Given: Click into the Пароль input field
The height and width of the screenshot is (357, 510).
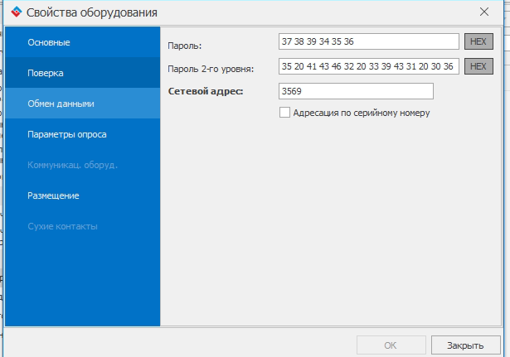Looking at the screenshot, I should [369, 41].
